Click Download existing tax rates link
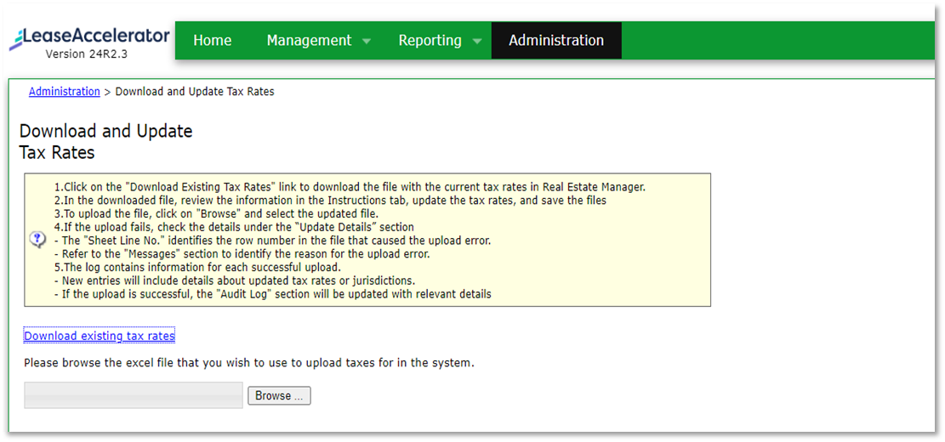This screenshot has width=945, height=442. 100,336
